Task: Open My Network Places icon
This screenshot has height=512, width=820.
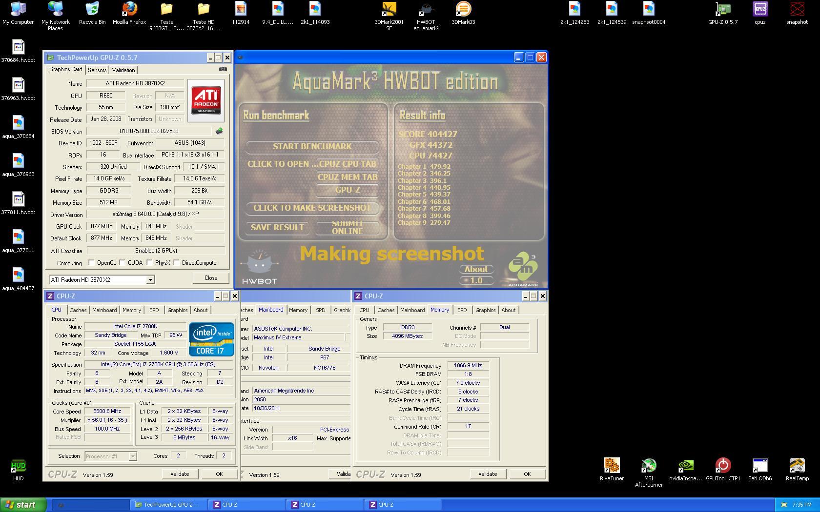Action: pyautogui.click(x=55, y=16)
